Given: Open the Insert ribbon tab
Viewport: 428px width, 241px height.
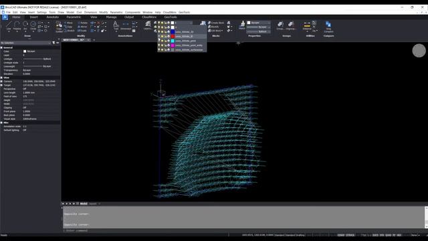Looking at the screenshot, I should (34, 17).
